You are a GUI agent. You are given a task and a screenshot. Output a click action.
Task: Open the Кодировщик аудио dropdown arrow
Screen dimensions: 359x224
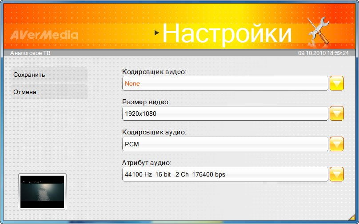(x=337, y=144)
